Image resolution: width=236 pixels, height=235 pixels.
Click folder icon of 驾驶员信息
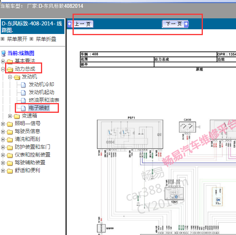pyautogui.click(x=10, y=132)
